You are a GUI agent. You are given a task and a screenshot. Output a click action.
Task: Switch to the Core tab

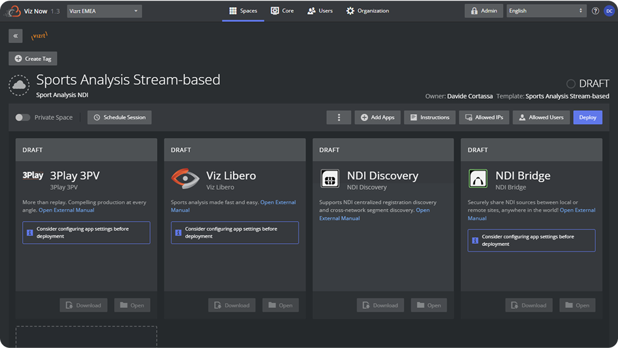tap(282, 11)
